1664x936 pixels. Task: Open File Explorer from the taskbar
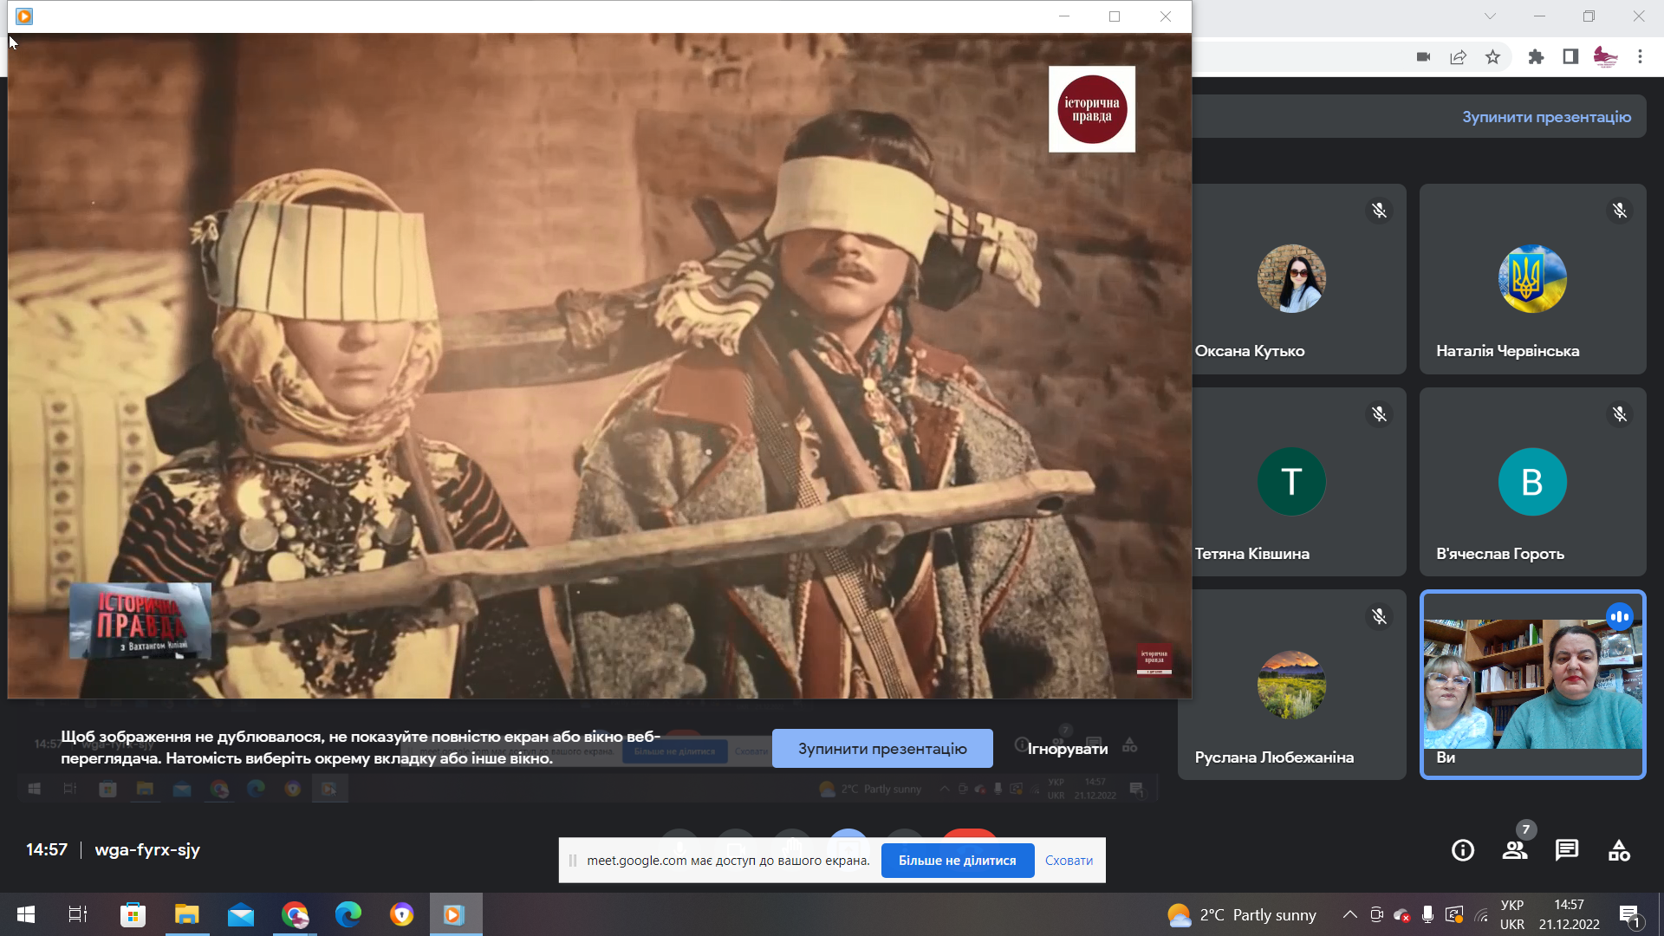click(186, 914)
